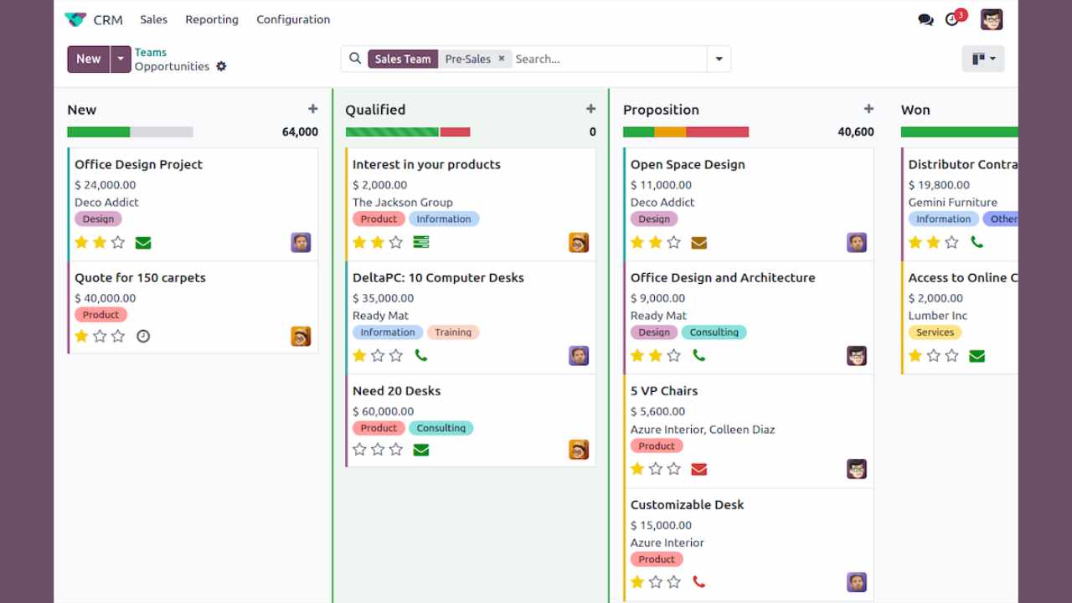This screenshot has height=603, width=1072.
Task: Expand the New button dropdown arrow
Action: tap(120, 59)
